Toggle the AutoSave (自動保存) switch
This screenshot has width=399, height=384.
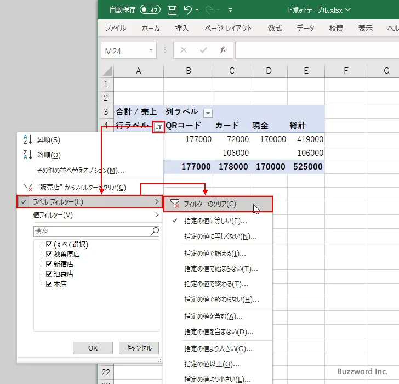(x=150, y=10)
